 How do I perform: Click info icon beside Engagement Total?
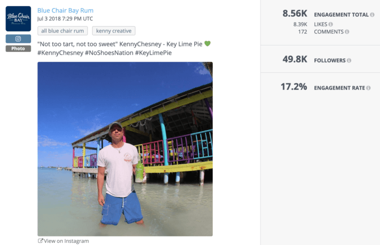tap(373, 15)
